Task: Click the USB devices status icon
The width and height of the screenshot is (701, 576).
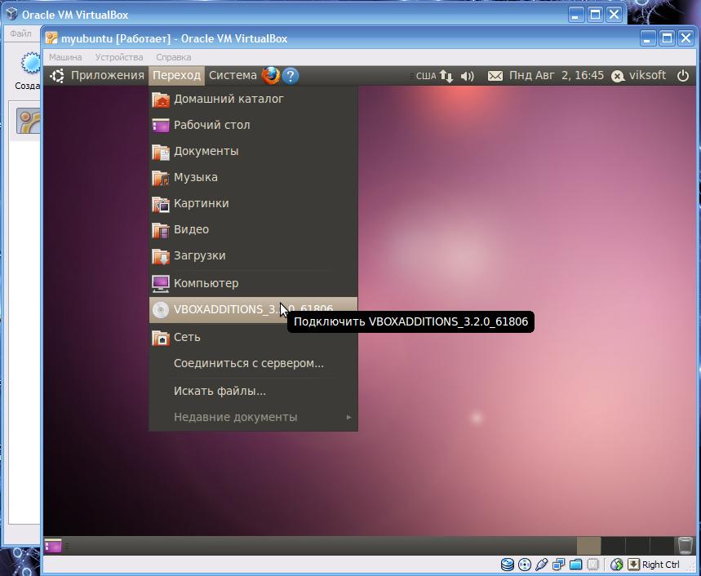Action: pyautogui.click(x=541, y=565)
